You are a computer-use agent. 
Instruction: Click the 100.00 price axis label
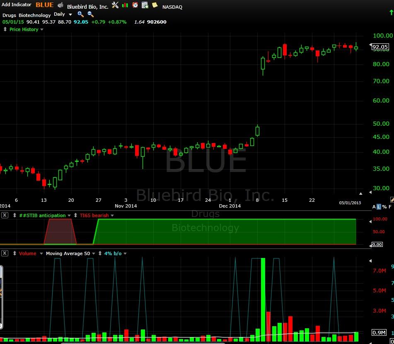point(383,36)
